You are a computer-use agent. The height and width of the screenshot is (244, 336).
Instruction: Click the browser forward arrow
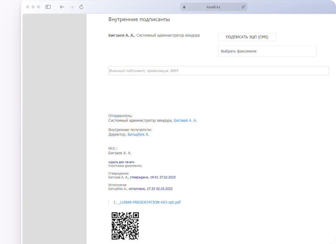[72, 7]
